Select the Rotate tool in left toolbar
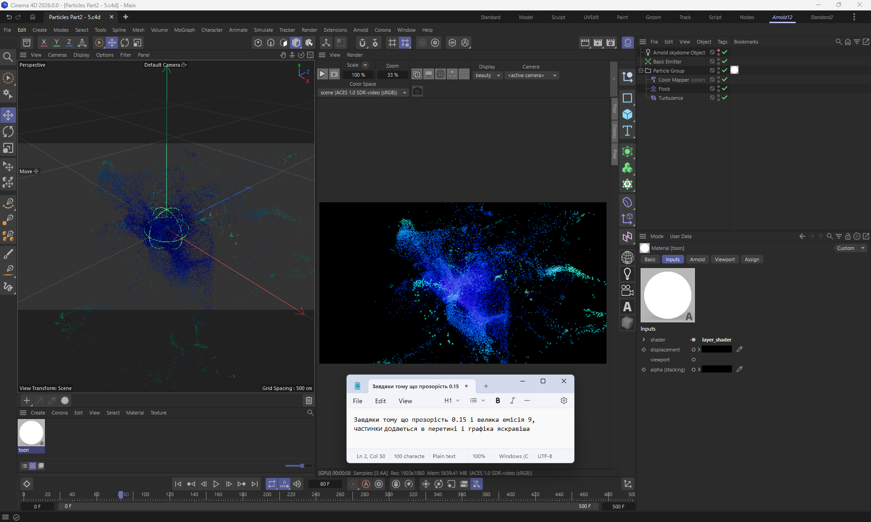 (8, 132)
